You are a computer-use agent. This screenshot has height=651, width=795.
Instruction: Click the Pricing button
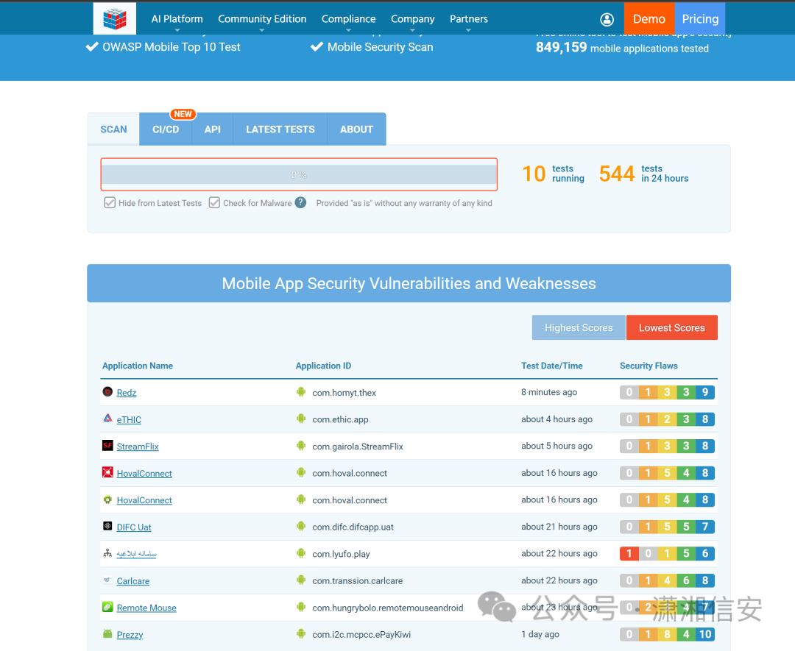point(700,18)
